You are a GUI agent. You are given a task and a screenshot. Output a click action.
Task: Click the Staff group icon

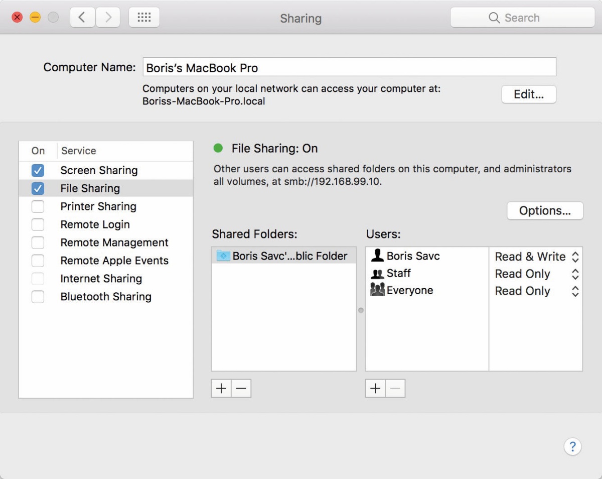pyautogui.click(x=377, y=274)
